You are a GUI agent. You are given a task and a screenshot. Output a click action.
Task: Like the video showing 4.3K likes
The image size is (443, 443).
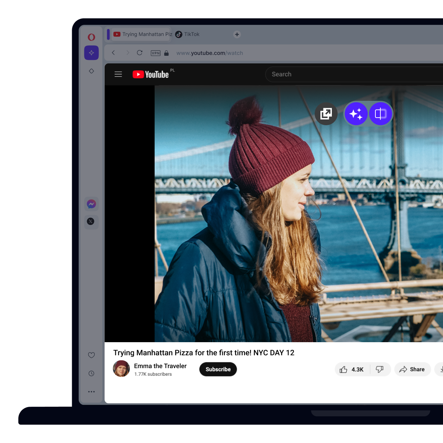click(351, 369)
